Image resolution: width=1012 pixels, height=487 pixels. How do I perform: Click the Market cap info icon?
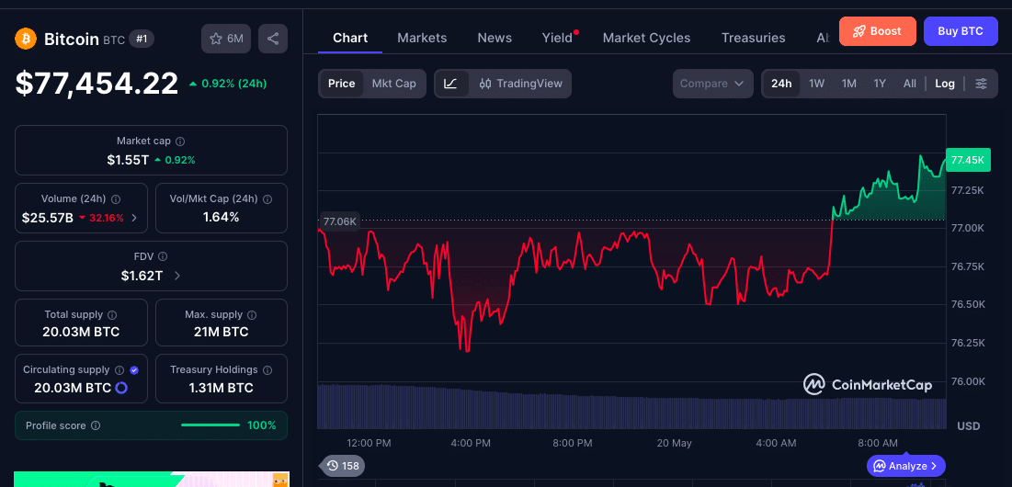181,141
